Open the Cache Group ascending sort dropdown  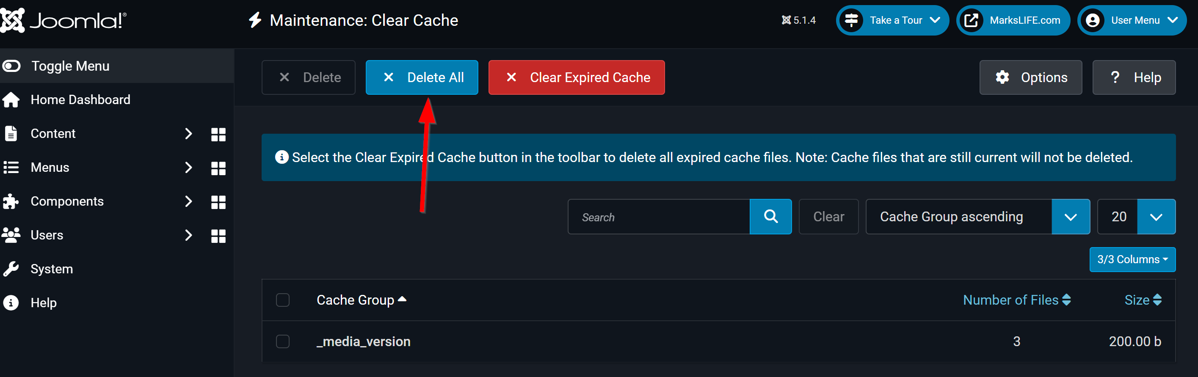click(x=977, y=217)
